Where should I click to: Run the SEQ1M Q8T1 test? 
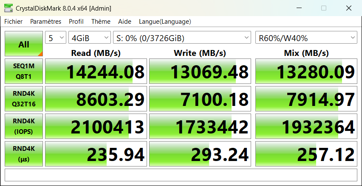(x=24, y=71)
